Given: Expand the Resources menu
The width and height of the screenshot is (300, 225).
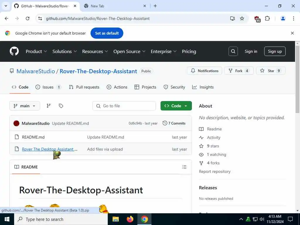Looking at the screenshot, I should click(95, 52).
